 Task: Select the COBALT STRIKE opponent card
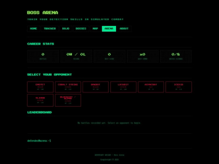[68, 87]
